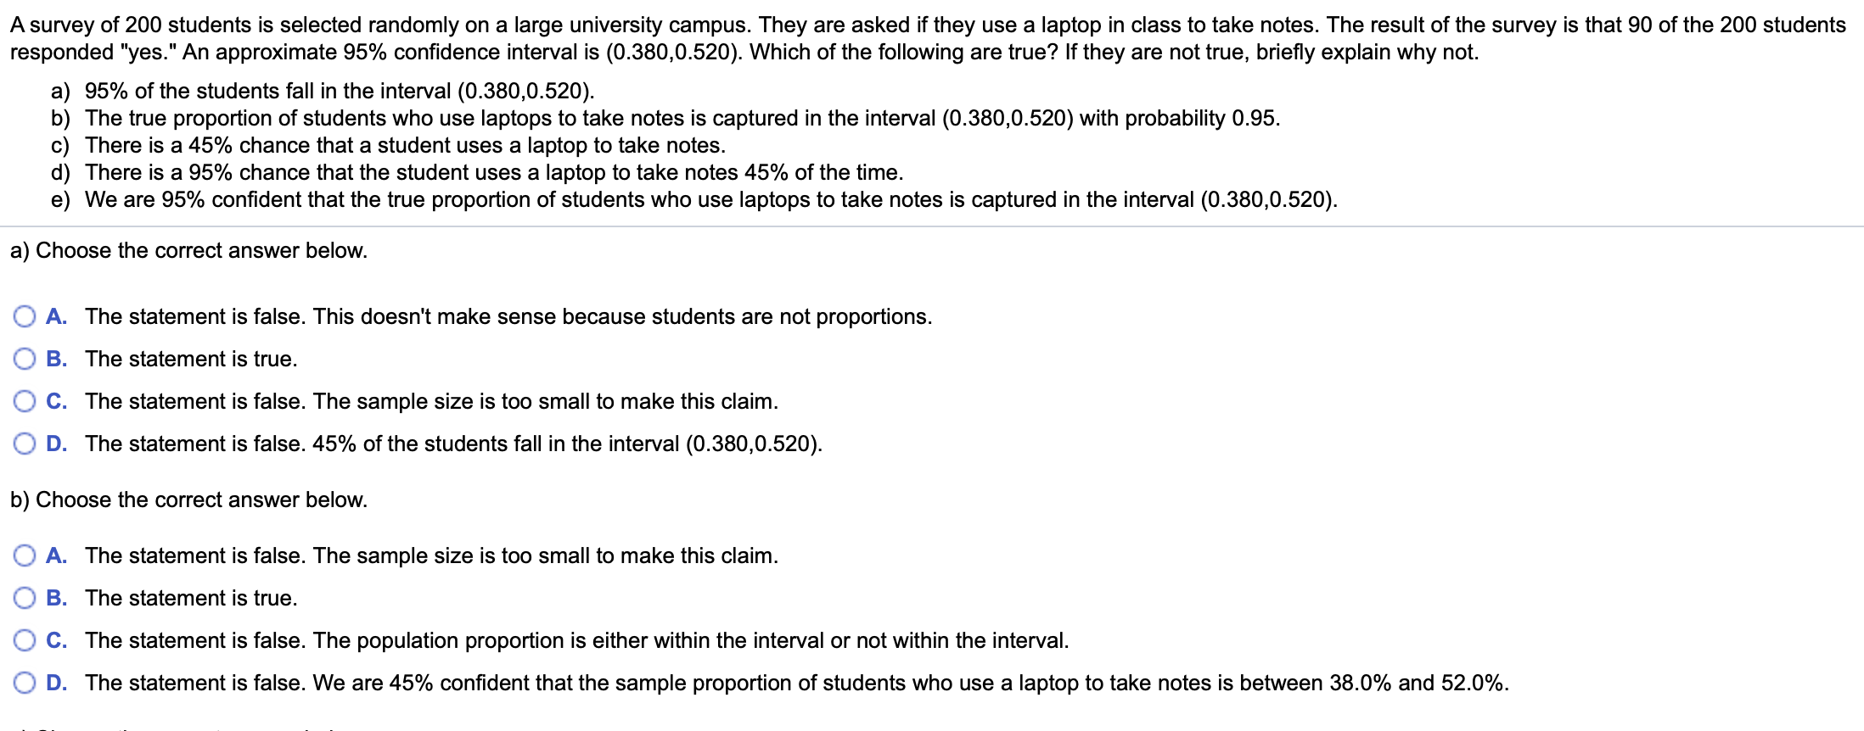This screenshot has width=1864, height=731.
Task: Select option A for question a
Action: tap(25, 316)
